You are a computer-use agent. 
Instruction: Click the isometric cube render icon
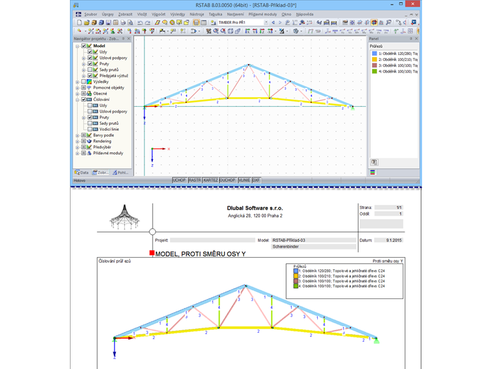[x=296, y=31]
